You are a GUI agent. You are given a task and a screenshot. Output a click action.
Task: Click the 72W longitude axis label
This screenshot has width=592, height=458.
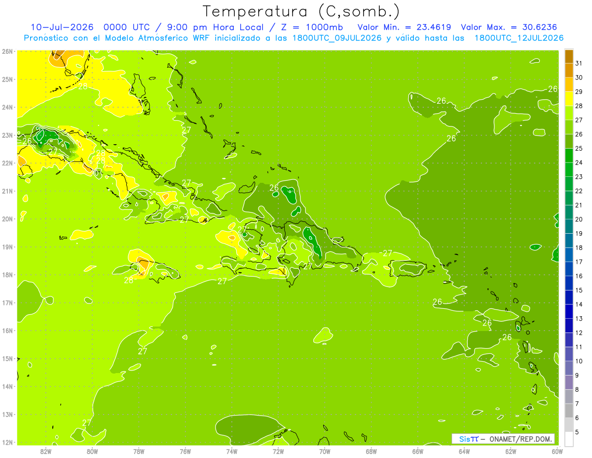[278, 451]
